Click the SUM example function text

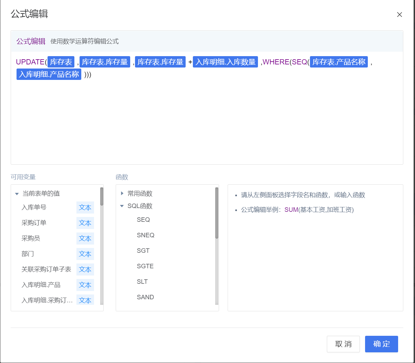coord(291,210)
